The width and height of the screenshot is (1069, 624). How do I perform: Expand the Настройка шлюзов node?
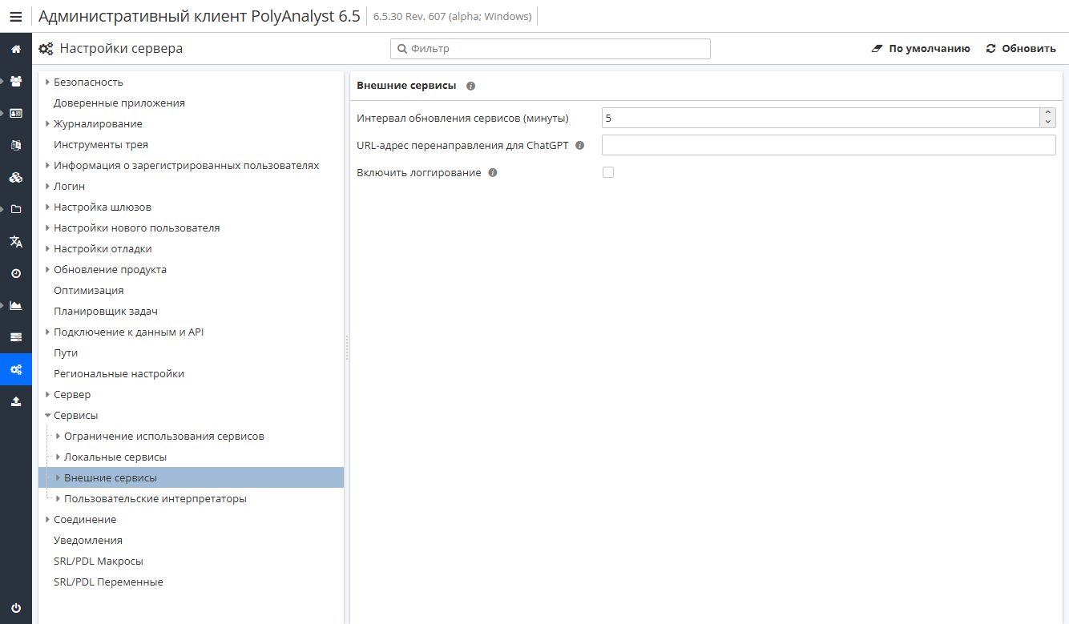click(48, 207)
